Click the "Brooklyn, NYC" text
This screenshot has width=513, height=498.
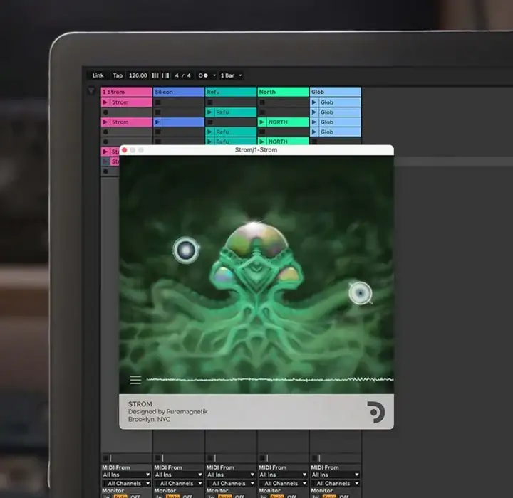click(x=149, y=419)
